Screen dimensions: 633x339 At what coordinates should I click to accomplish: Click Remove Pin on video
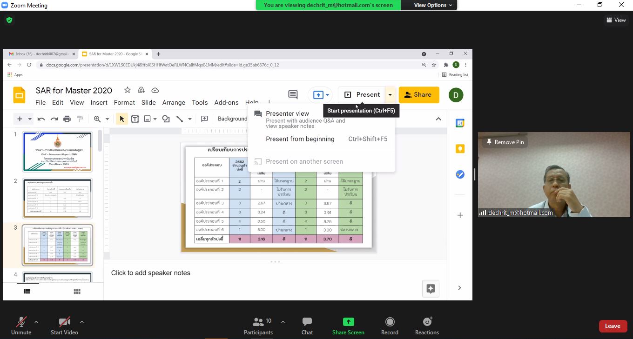coord(505,142)
